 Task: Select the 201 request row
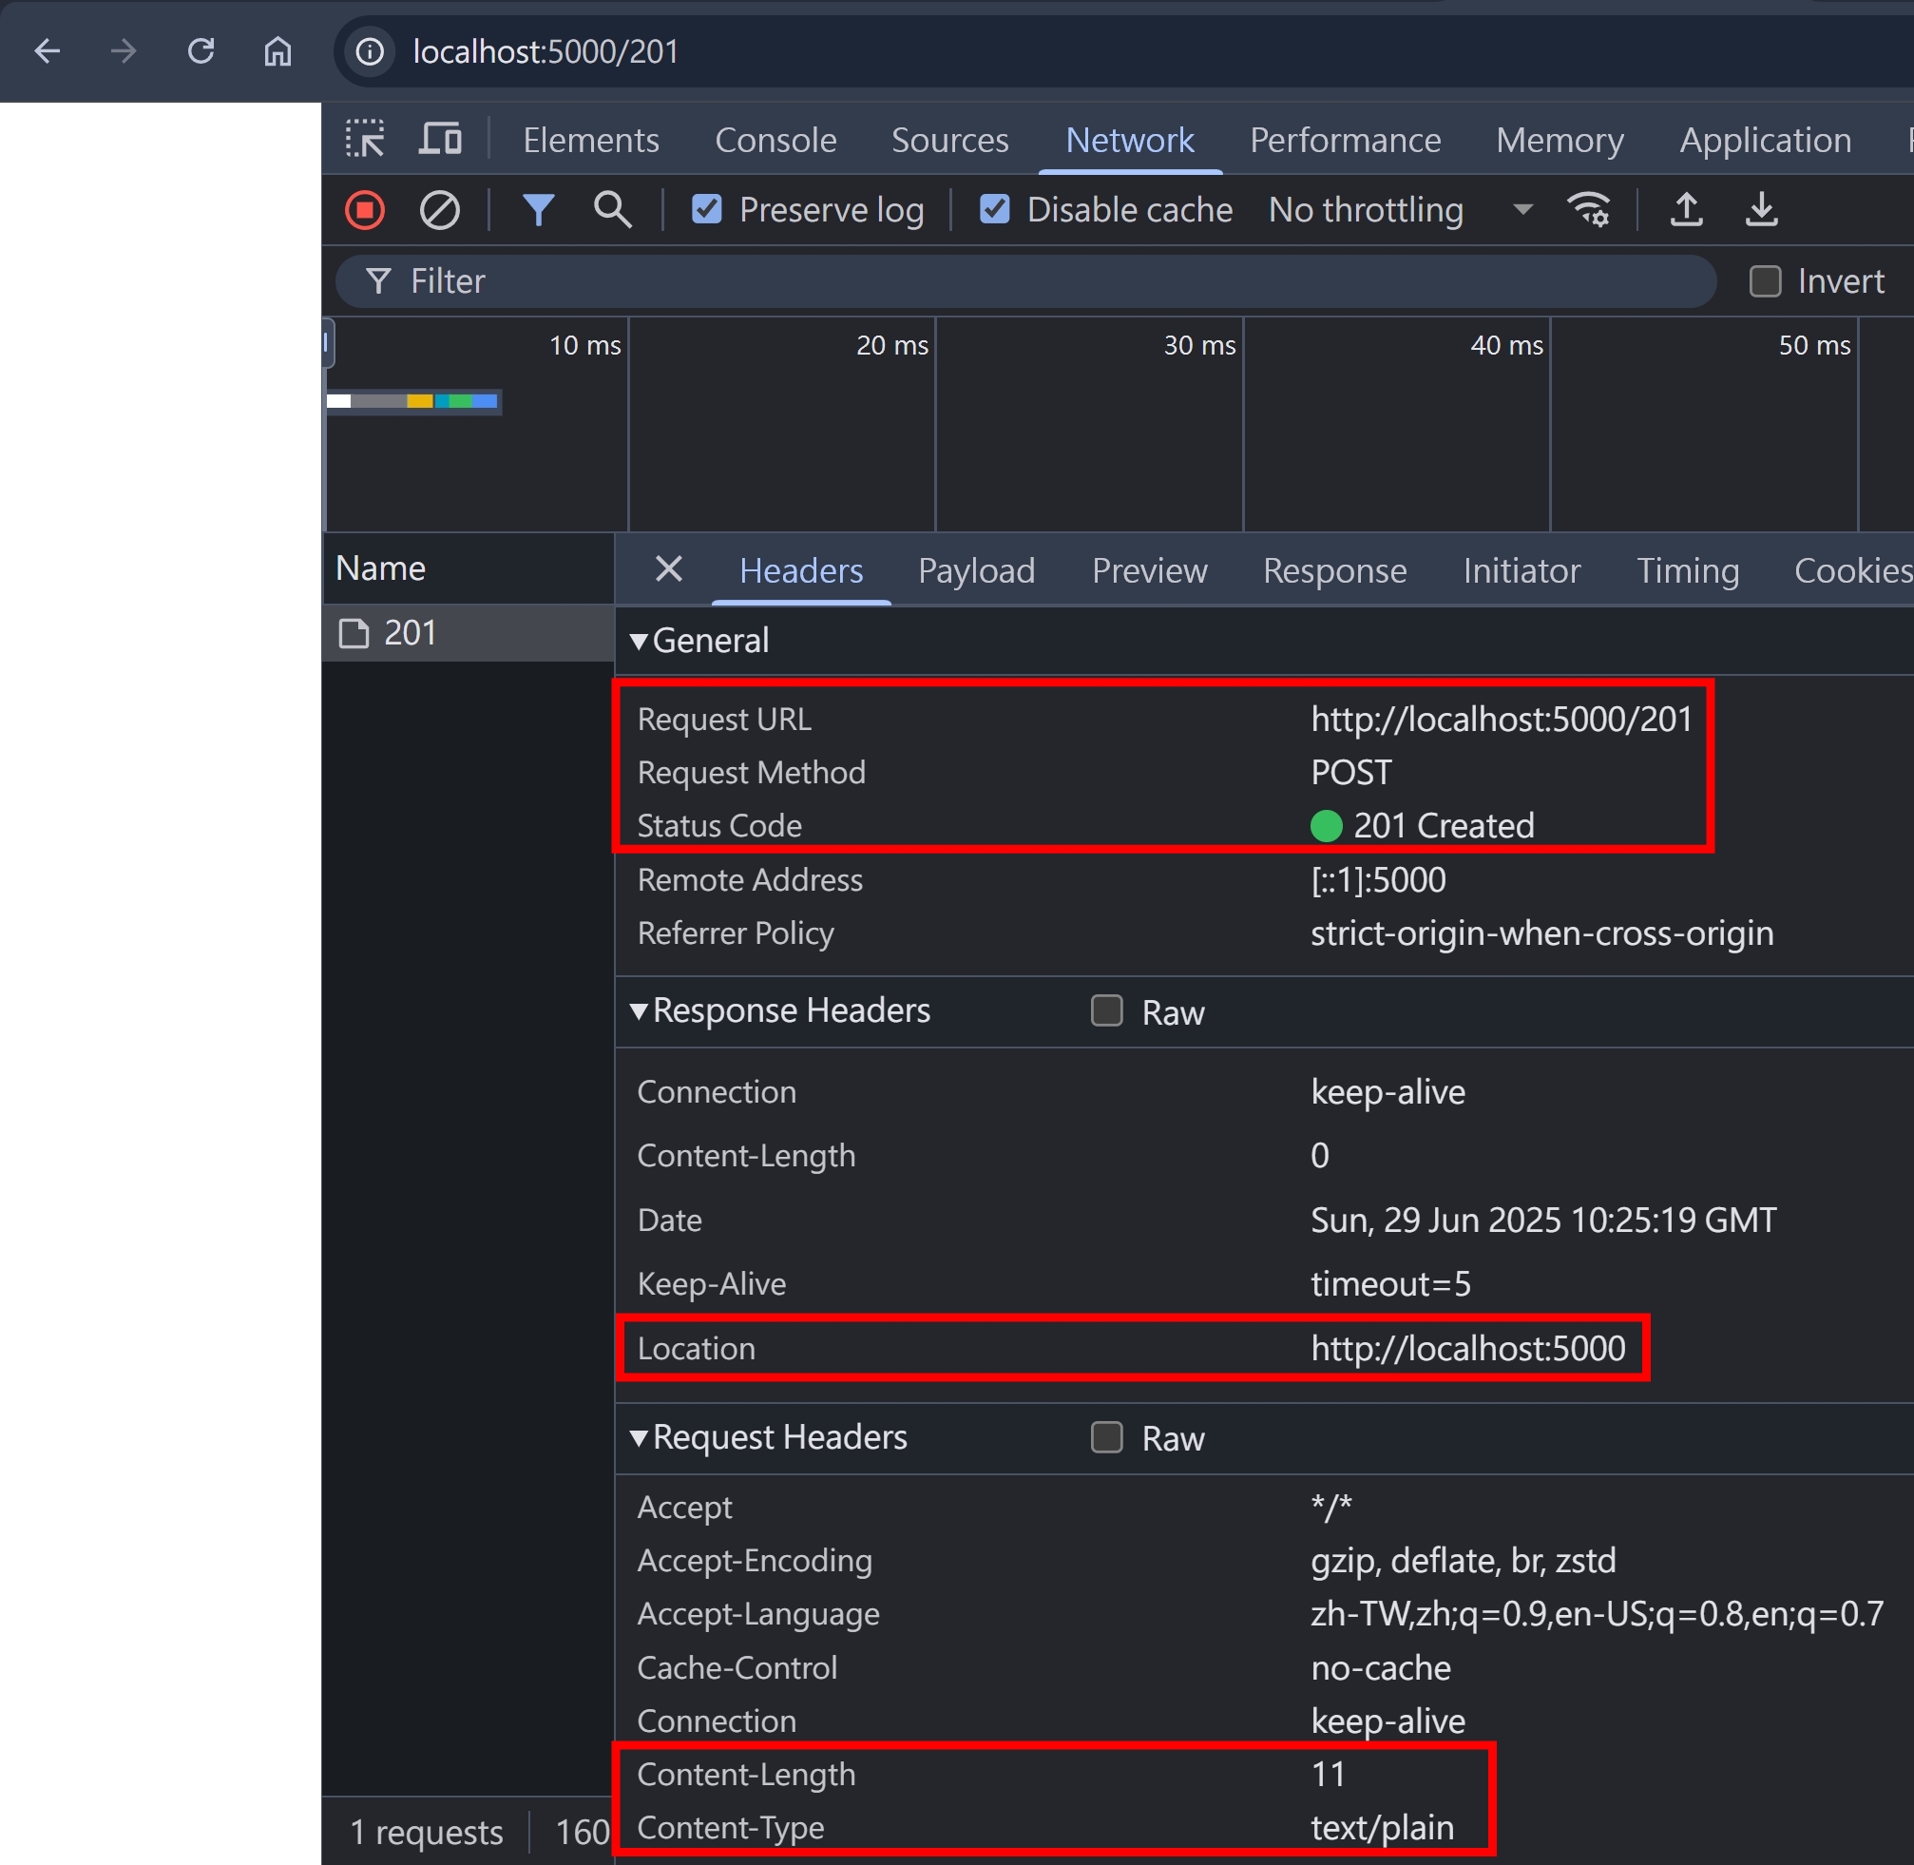click(469, 633)
